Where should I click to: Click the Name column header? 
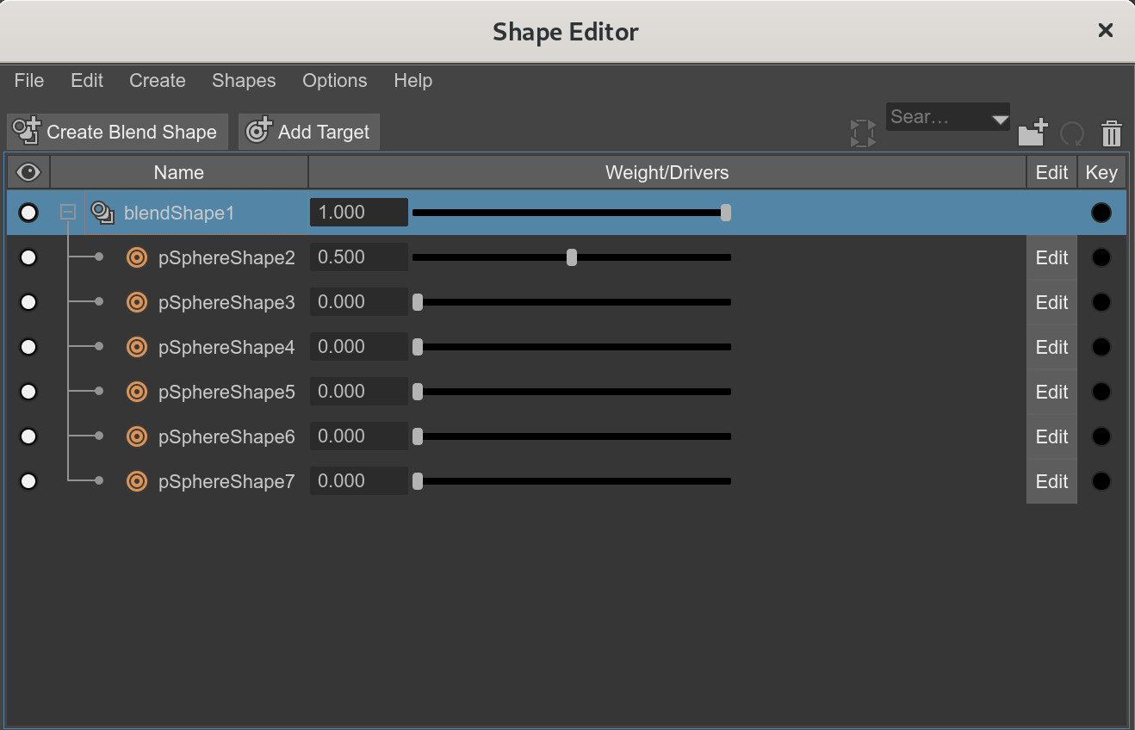tap(179, 172)
